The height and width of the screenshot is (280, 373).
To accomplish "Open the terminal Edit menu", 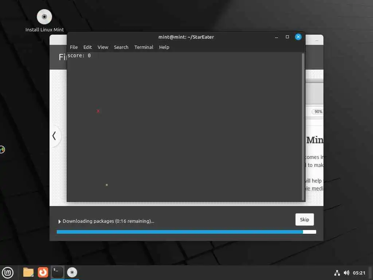I will pos(87,47).
